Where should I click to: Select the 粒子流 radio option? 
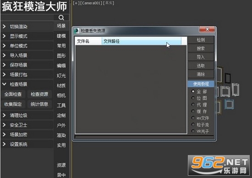pos(193,124)
